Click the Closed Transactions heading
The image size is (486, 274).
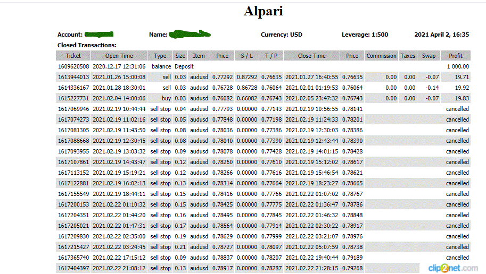pos(87,45)
